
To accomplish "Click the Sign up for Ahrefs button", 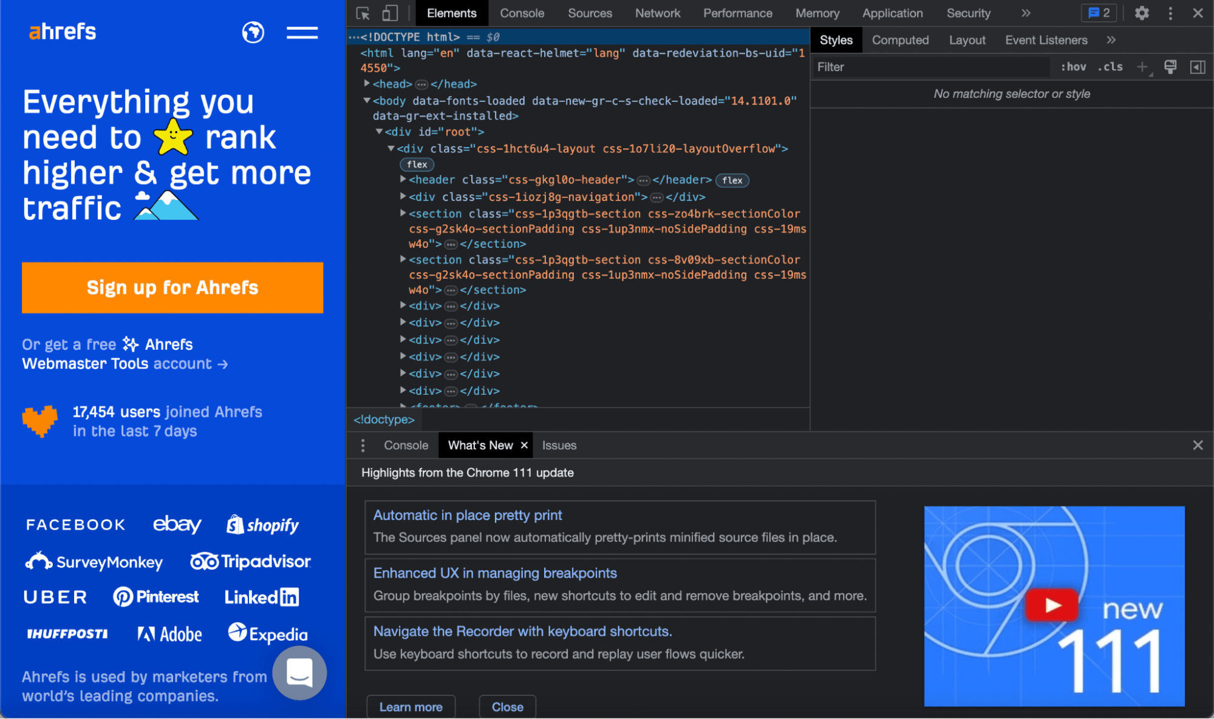I will tap(172, 287).
